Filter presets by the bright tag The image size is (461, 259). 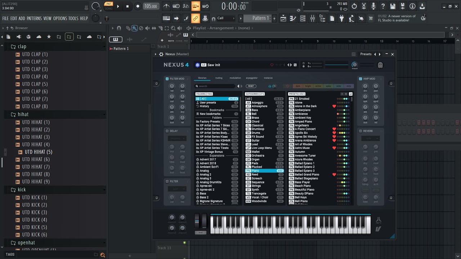[x=308, y=86]
